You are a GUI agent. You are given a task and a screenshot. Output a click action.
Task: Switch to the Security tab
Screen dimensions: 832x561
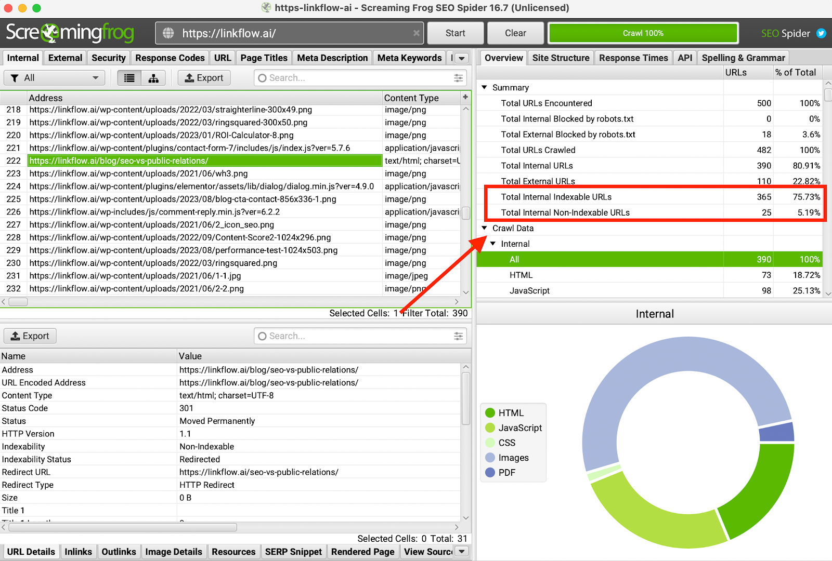pos(109,58)
